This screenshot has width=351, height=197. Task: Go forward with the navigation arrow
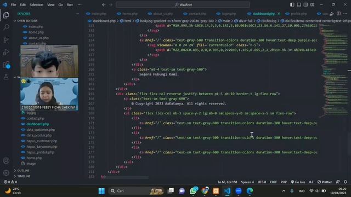[x=111, y=4]
